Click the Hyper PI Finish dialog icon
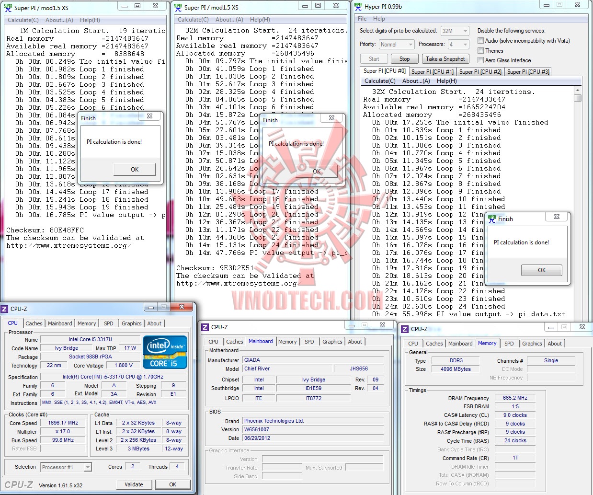Viewport: 593px width, 495px height. pos(492,219)
